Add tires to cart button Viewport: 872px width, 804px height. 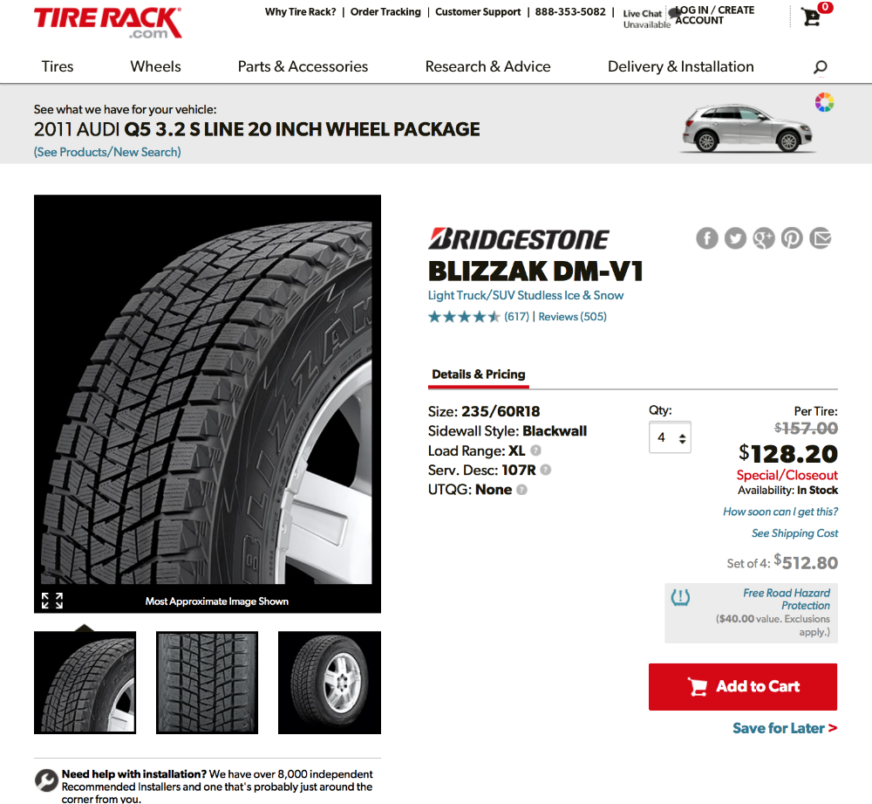click(742, 686)
